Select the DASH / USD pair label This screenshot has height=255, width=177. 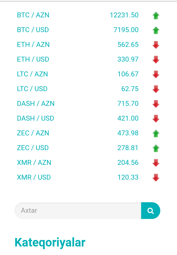(x=35, y=118)
